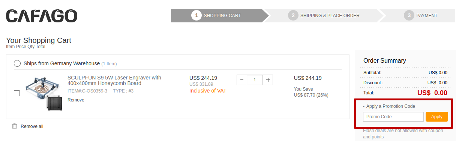Click Remove under the laser engraver item
The width and height of the screenshot is (459, 141).
(76, 100)
